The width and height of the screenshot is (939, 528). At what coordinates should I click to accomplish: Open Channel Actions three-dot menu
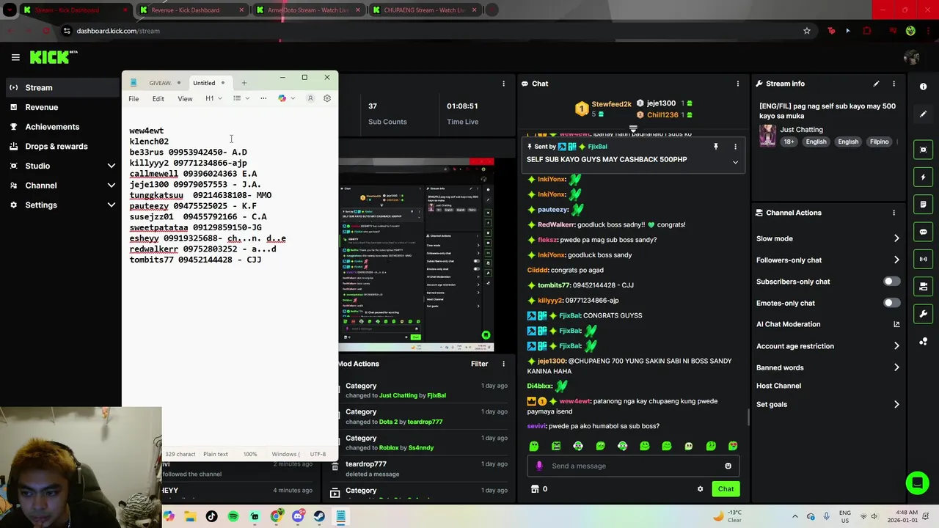click(894, 213)
